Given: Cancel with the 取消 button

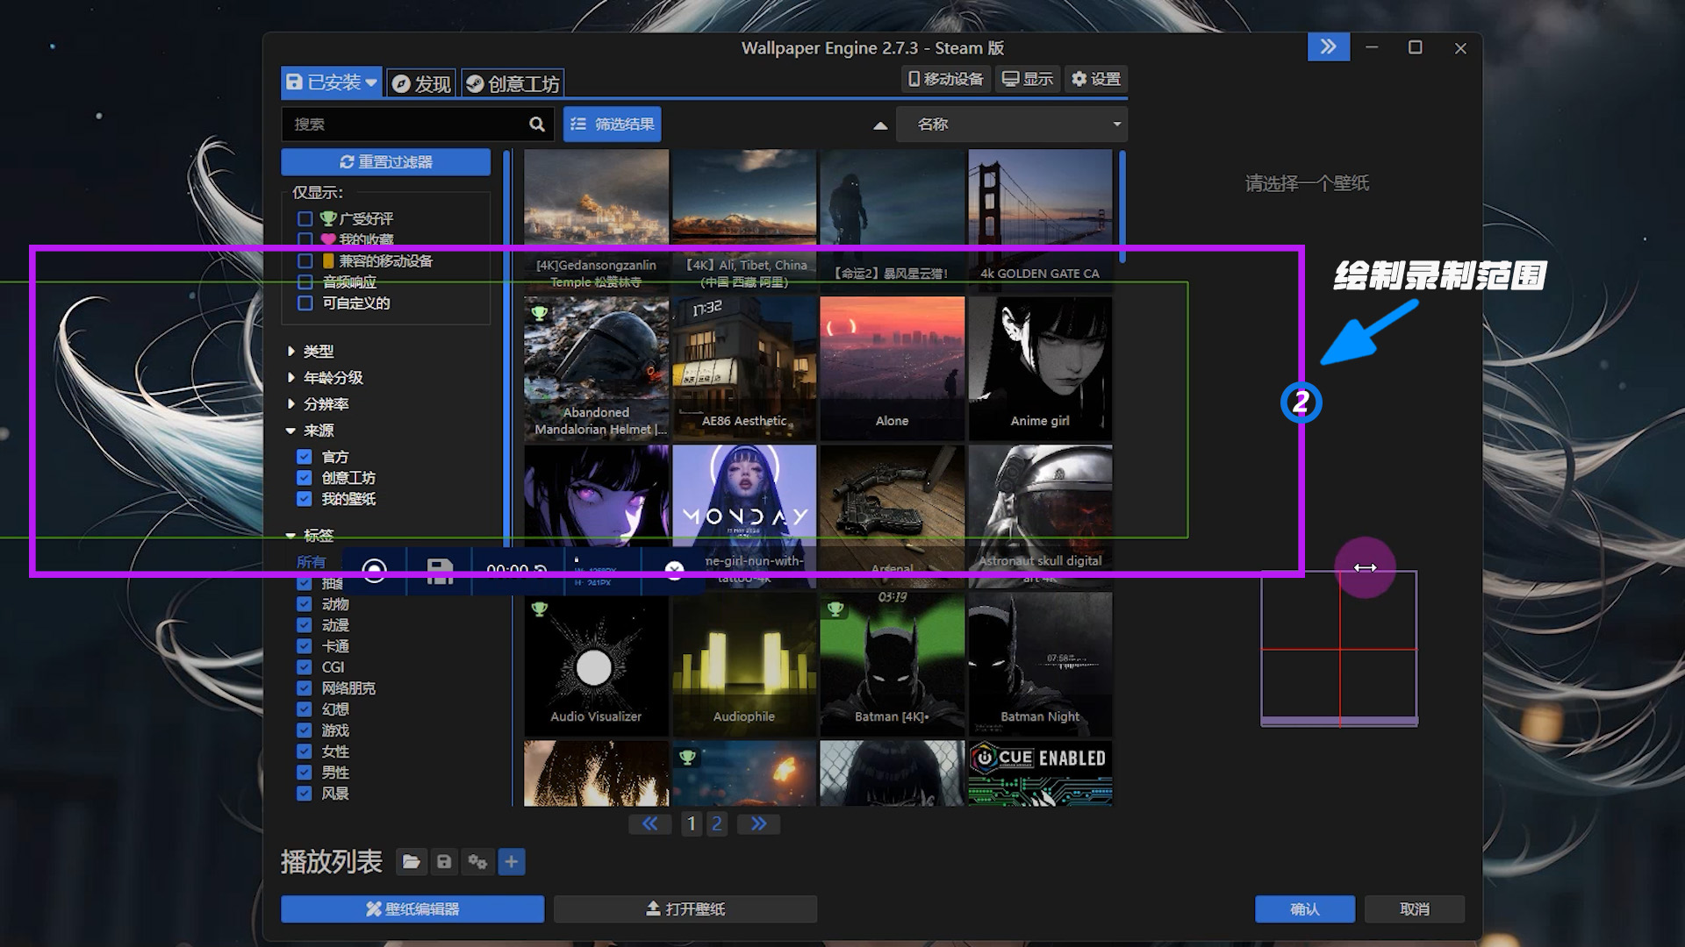Looking at the screenshot, I should pos(1415,909).
